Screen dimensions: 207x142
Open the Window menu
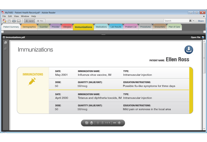(x=25, y=16)
